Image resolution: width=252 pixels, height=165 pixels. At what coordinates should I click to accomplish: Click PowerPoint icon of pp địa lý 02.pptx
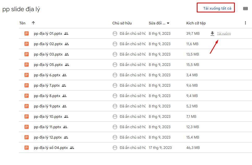tap(27, 44)
